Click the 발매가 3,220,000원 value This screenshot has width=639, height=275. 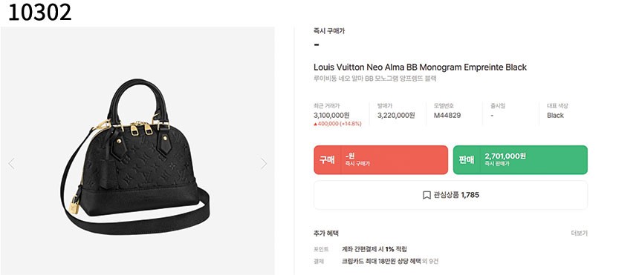pos(396,115)
